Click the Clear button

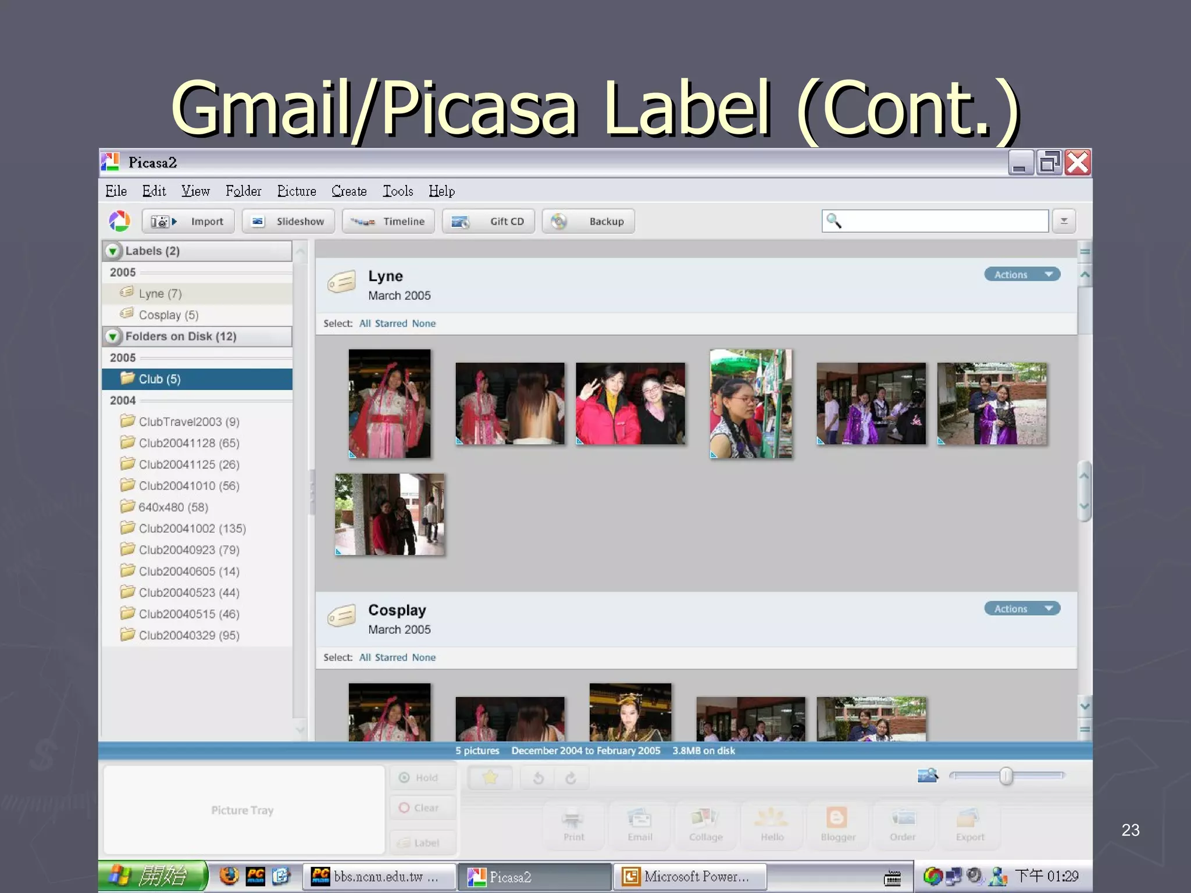pyautogui.click(x=423, y=808)
